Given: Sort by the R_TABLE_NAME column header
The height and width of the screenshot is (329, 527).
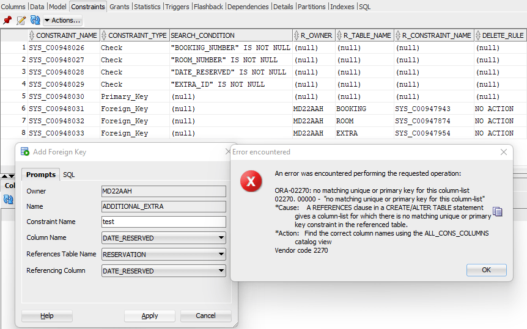Looking at the screenshot, I should click(x=364, y=35).
